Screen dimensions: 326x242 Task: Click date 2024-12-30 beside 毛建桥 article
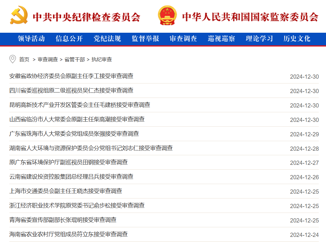point(304,105)
